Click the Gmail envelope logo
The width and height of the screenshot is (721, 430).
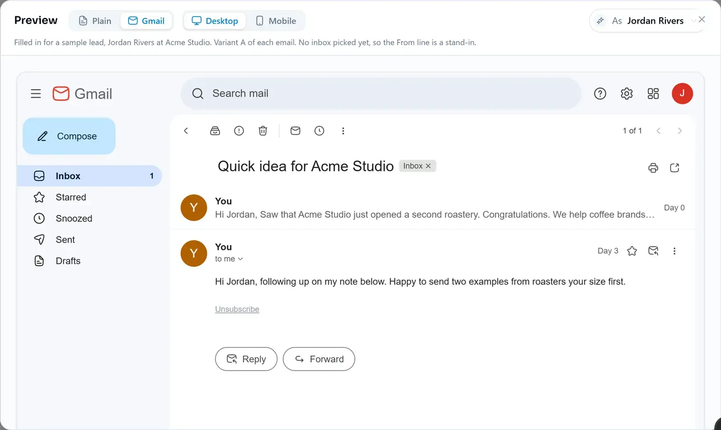coord(61,93)
